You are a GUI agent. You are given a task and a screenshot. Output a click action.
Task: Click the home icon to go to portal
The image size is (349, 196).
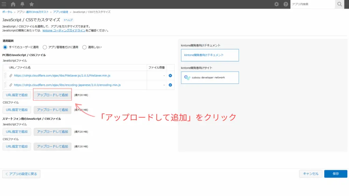[13, 4]
